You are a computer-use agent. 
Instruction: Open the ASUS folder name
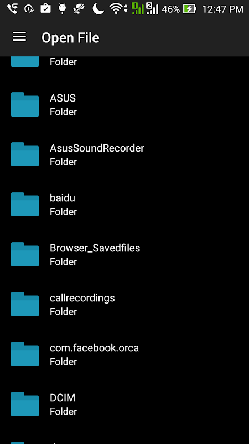(x=63, y=98)
